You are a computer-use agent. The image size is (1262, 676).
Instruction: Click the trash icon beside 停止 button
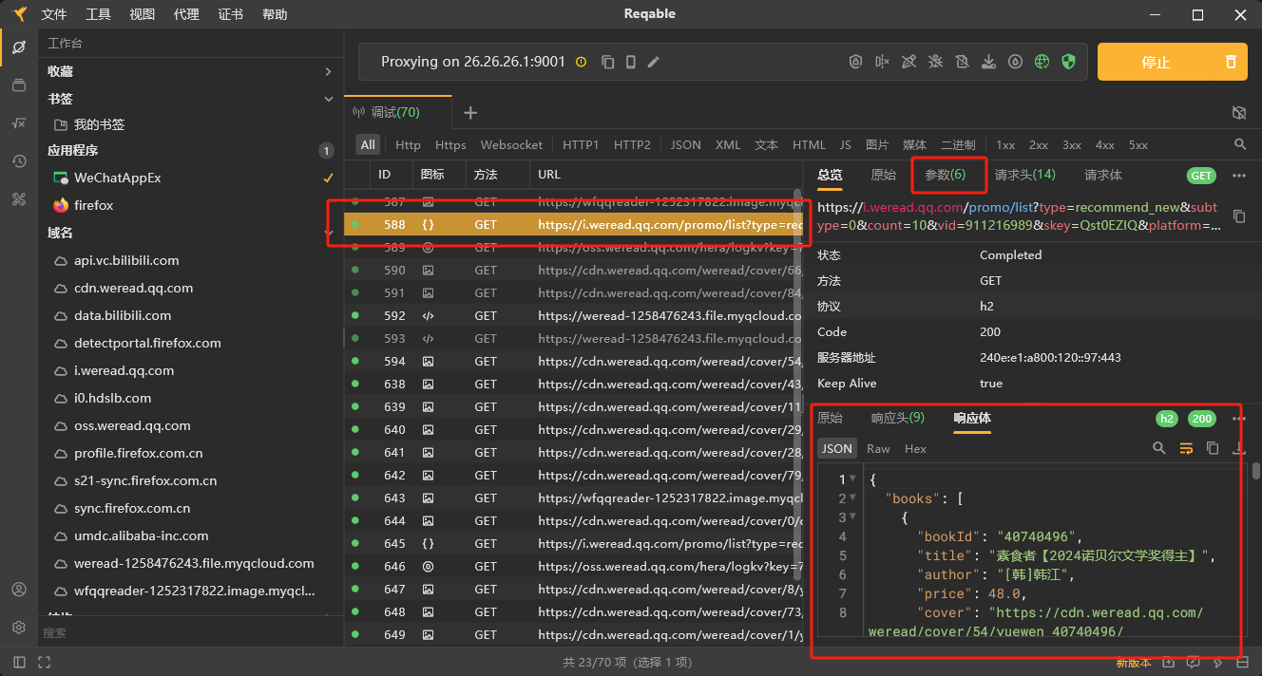tap(1231, 62)
